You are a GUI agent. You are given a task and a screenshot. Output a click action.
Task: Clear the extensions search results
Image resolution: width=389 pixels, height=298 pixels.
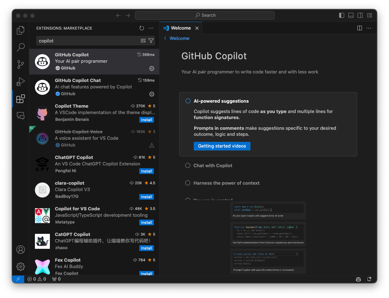click(143, 41)
